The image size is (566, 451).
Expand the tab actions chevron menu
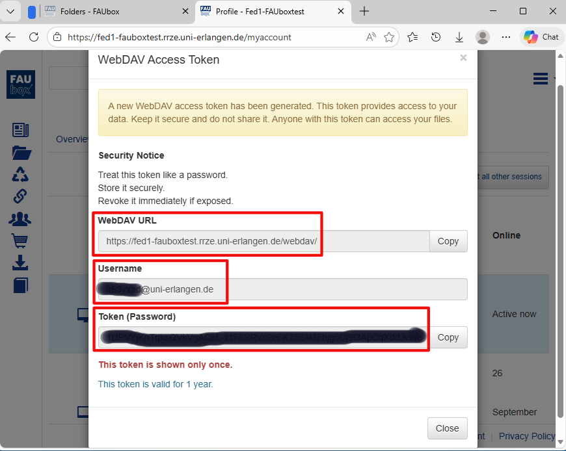(x=10, y=11)
